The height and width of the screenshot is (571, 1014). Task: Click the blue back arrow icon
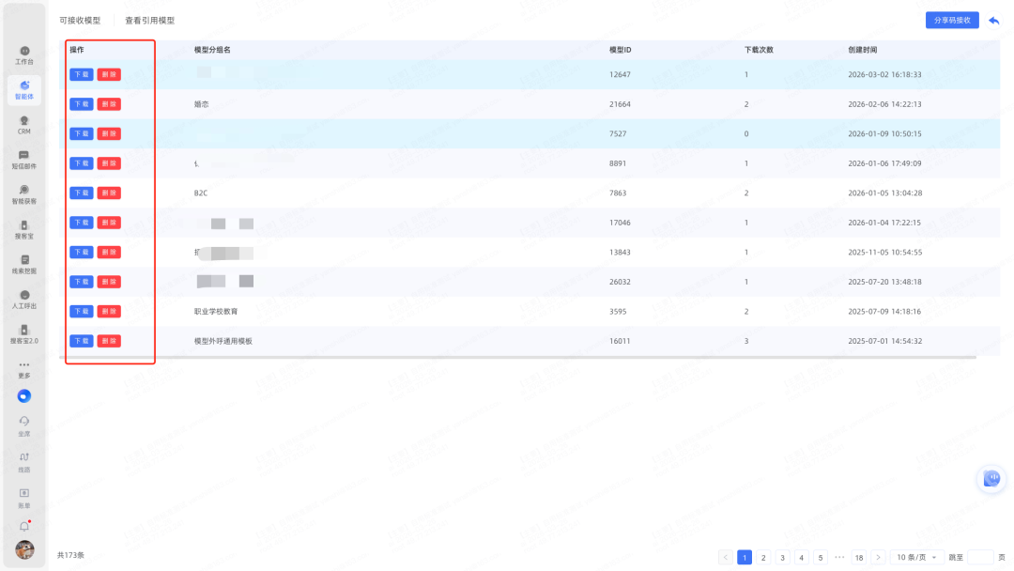[x=994, y=21]
